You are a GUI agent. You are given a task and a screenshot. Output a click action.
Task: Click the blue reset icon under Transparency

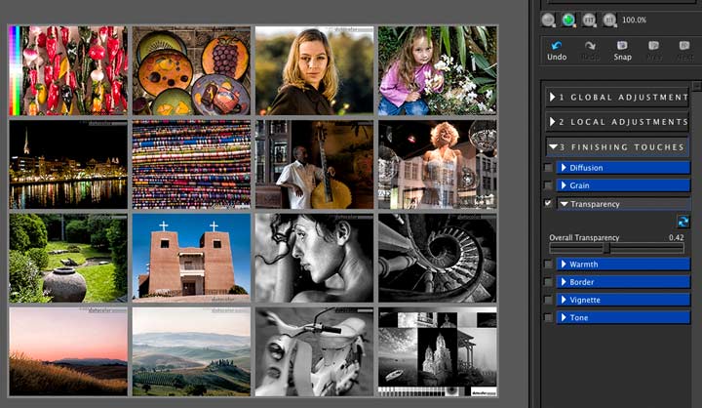683,222
